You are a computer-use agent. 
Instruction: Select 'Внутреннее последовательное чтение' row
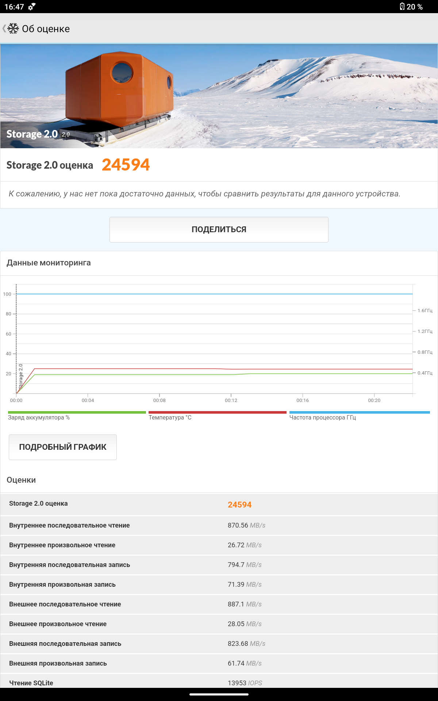(x=219, y=525)
